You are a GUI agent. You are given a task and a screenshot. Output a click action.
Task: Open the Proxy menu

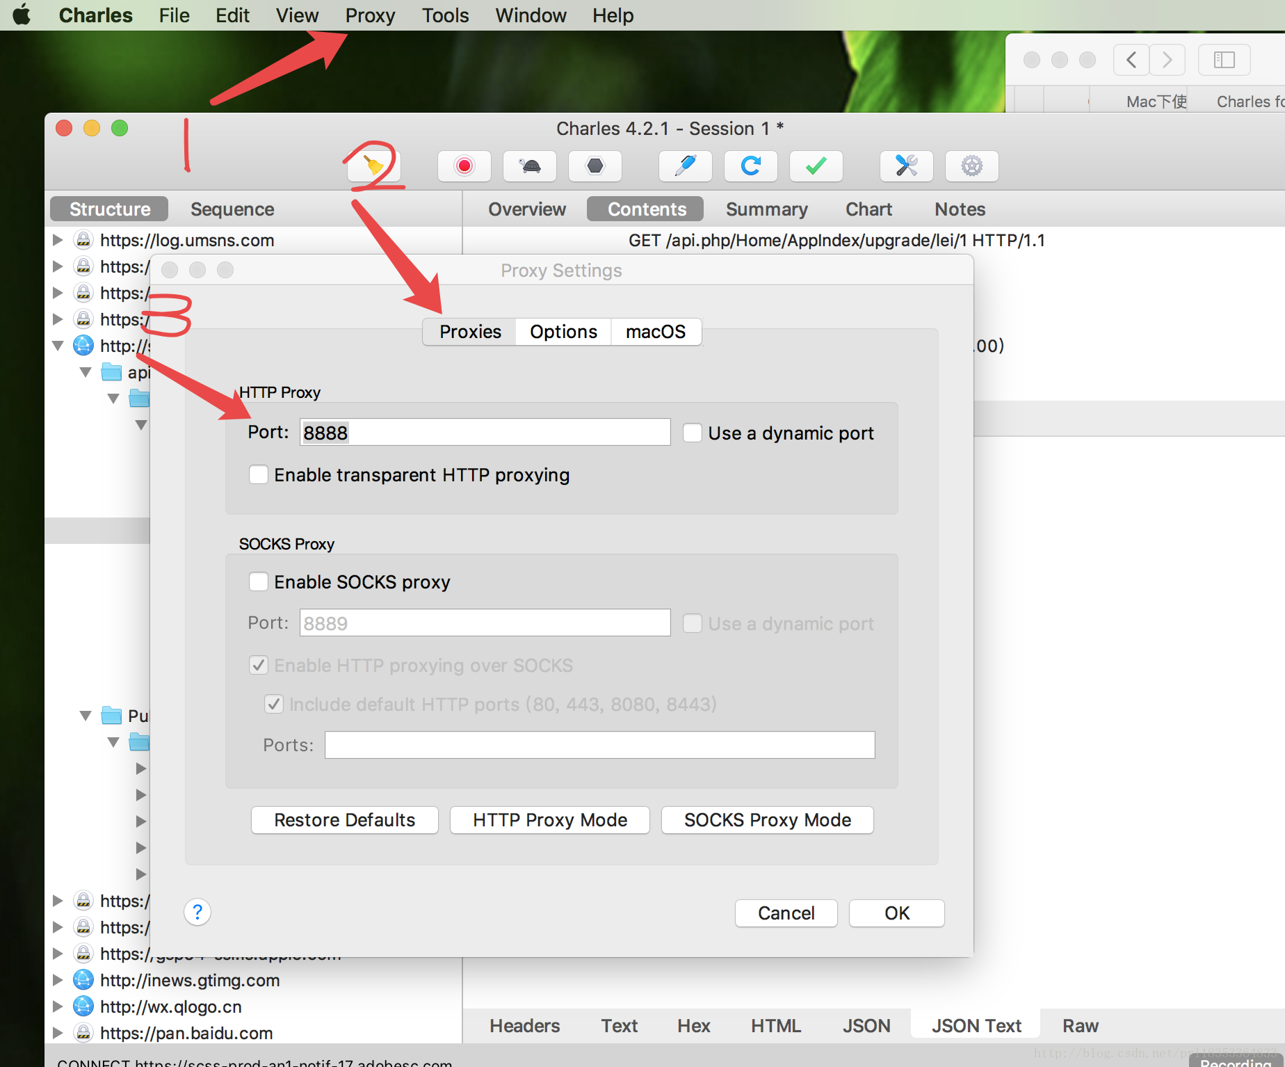370,15
